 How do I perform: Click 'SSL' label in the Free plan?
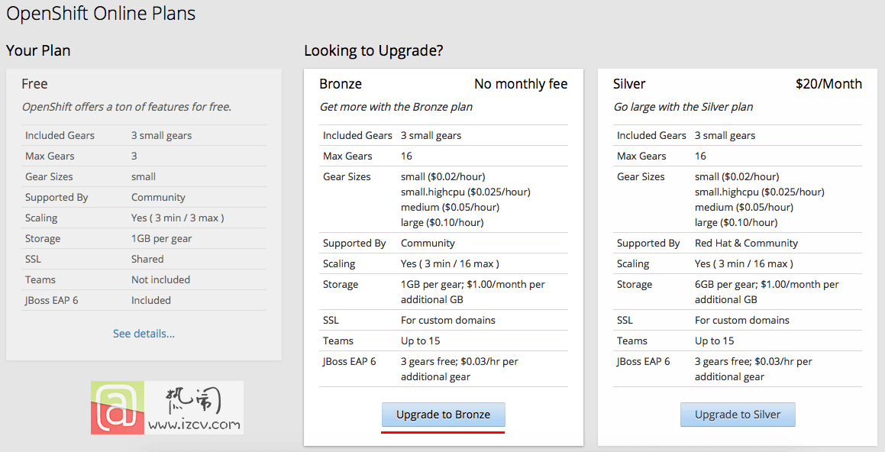33,259
